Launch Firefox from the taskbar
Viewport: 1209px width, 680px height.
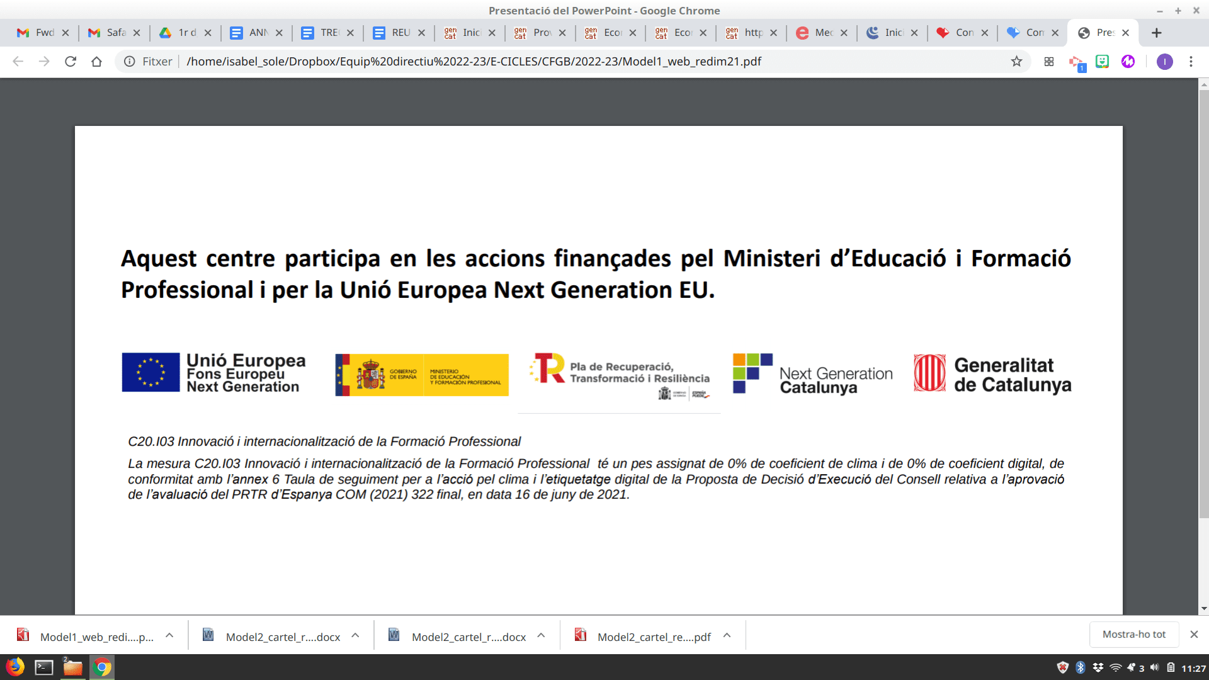[x=15, y=667]
